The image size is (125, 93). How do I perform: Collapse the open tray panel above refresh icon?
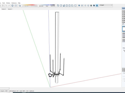pyautogui.click(x=123, y=22)
